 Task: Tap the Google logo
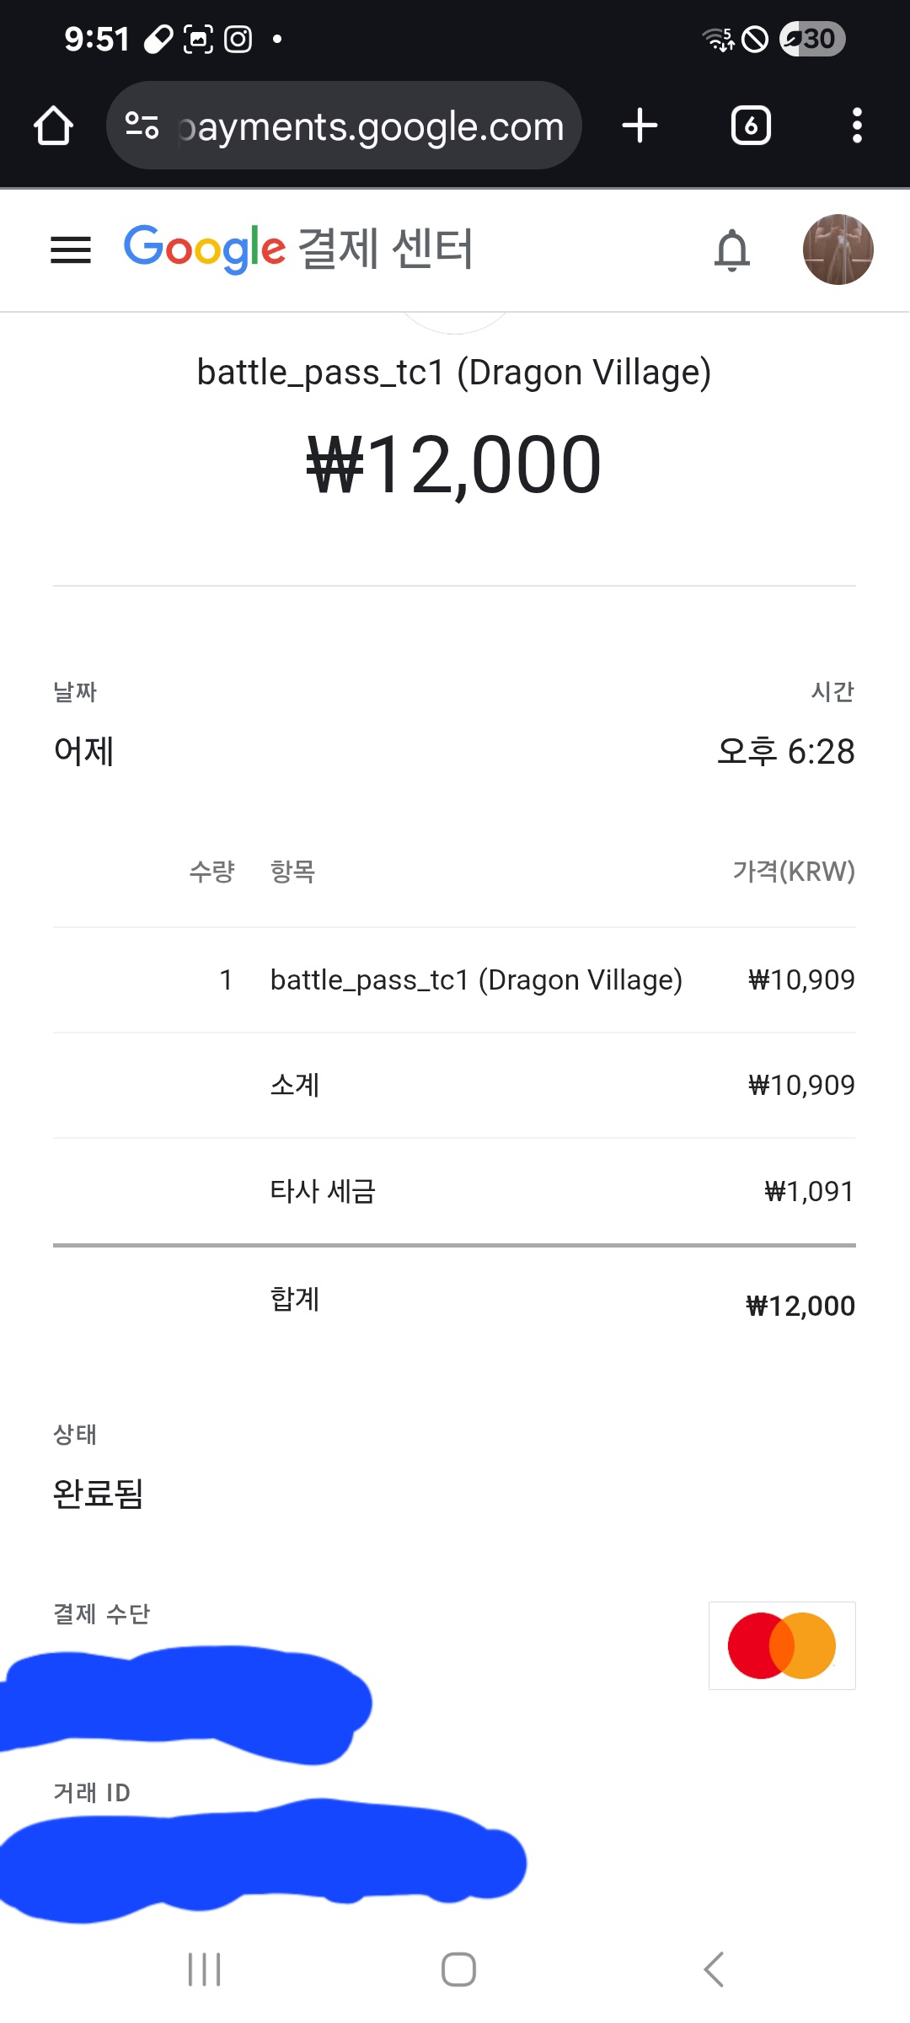tap(205, 249)
